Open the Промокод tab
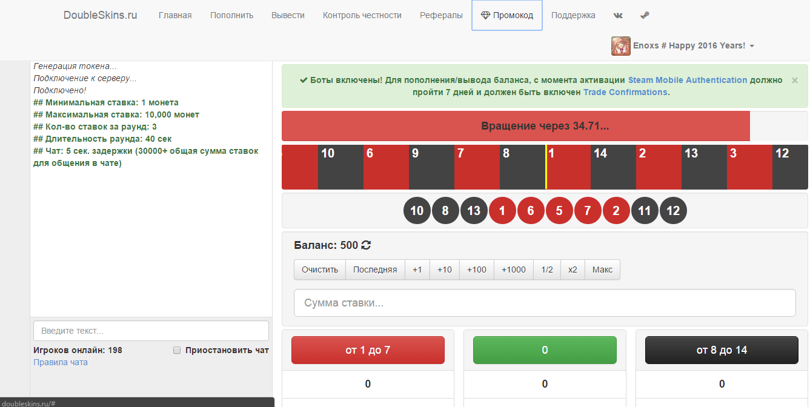The image size is (810, 407). (x=507, y=15)
